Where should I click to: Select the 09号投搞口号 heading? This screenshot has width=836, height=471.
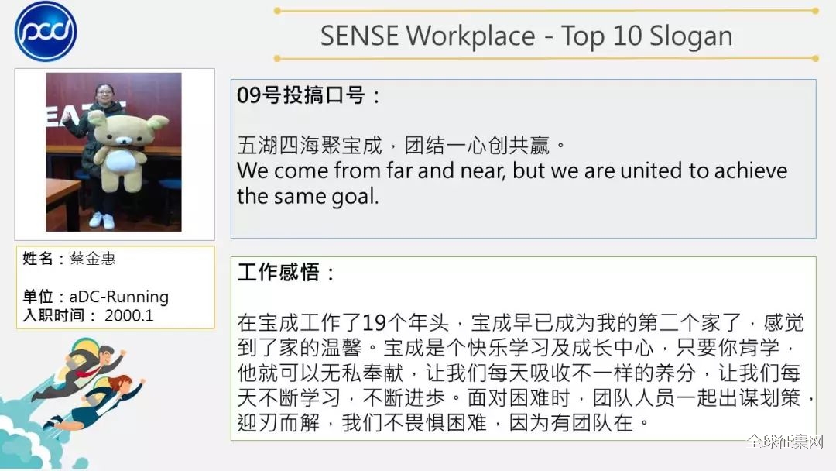[x=308, y=95]
